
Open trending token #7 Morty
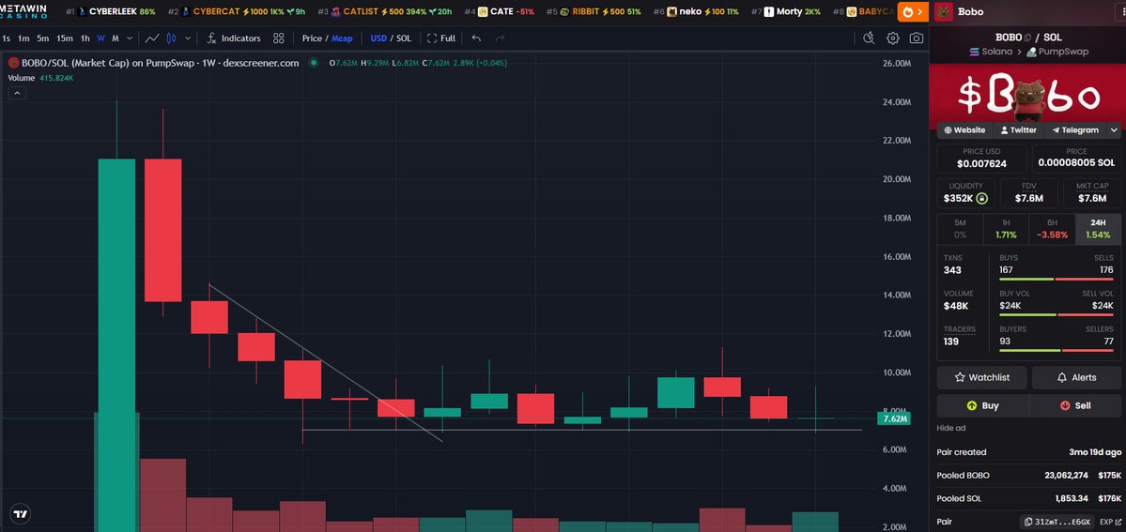[x=786, y=12]
